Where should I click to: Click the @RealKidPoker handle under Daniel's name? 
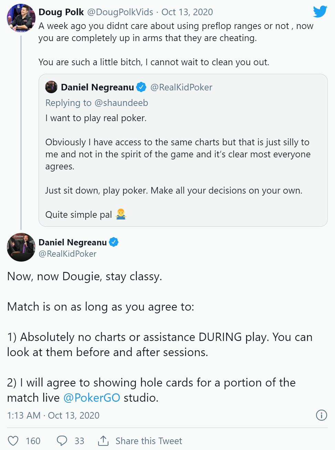click(67, 254)
